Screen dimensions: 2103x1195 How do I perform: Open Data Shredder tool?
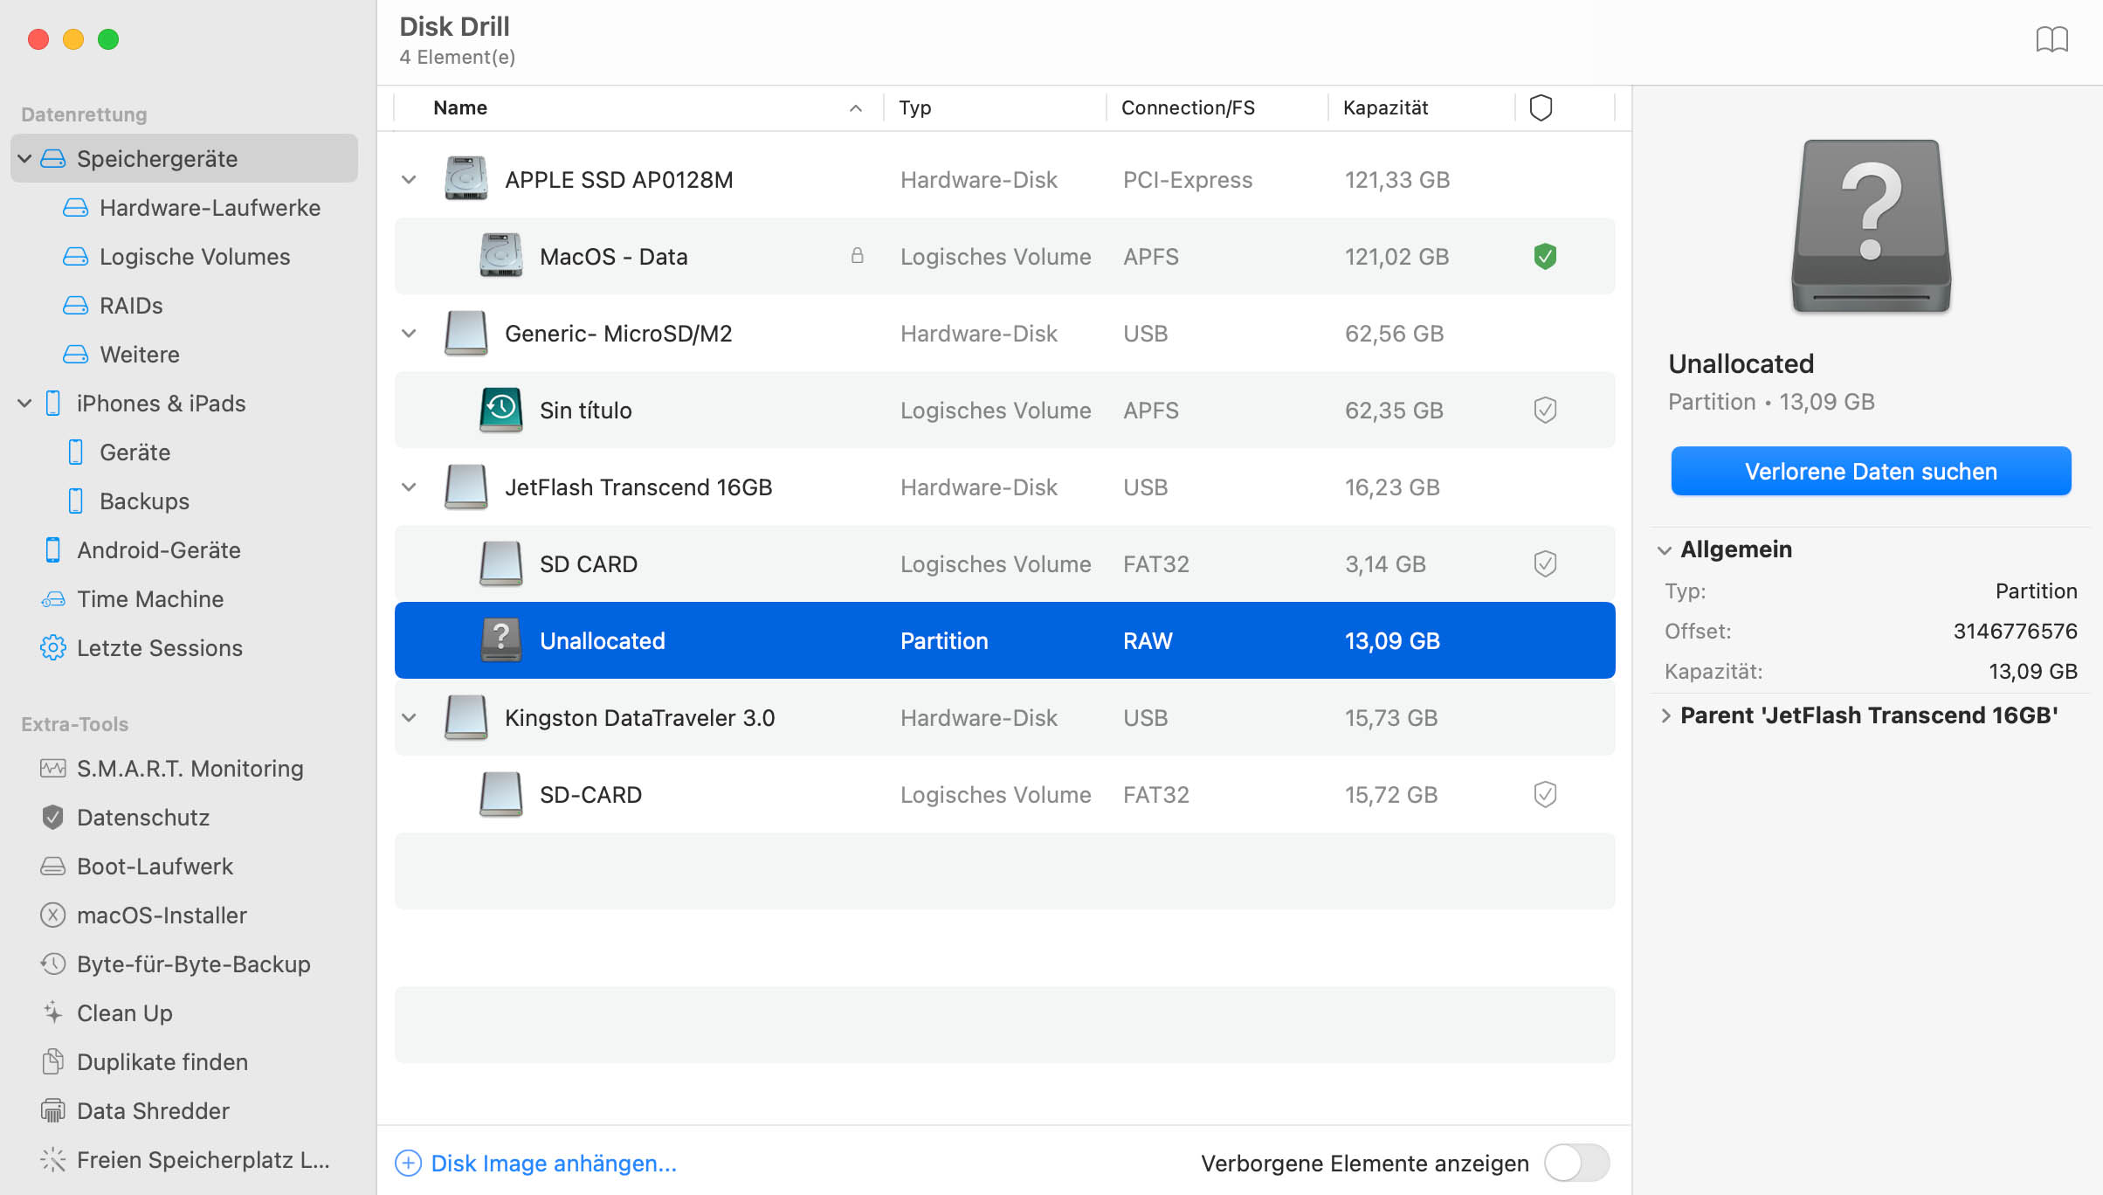coord(135,1111)
